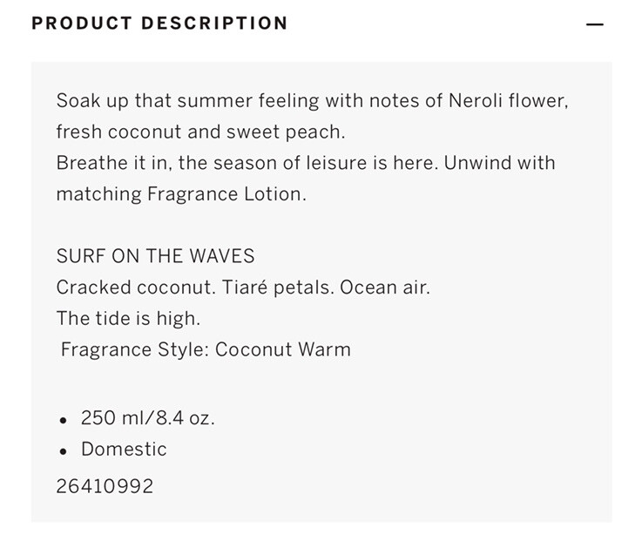Click the text 'The tide is high.'
Image resolution: width=642 pixels, height=548 pixels.
[129, 319]
